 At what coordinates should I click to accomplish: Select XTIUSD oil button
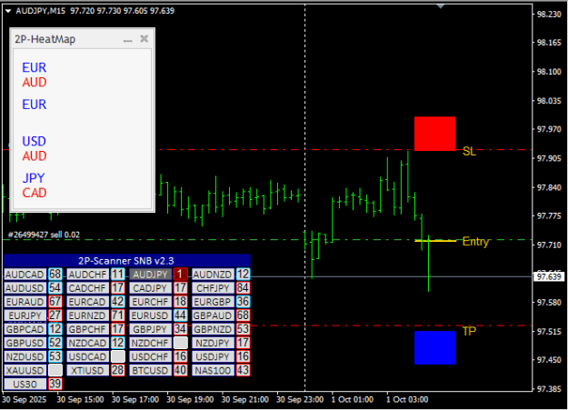87,371
